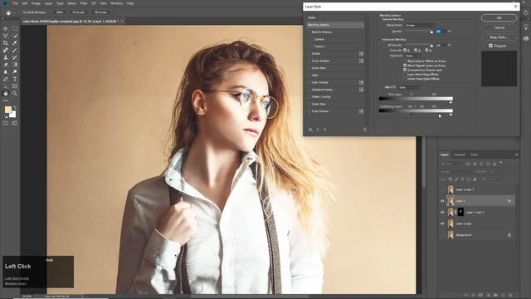Select the Gradient tool

point(15,65)
